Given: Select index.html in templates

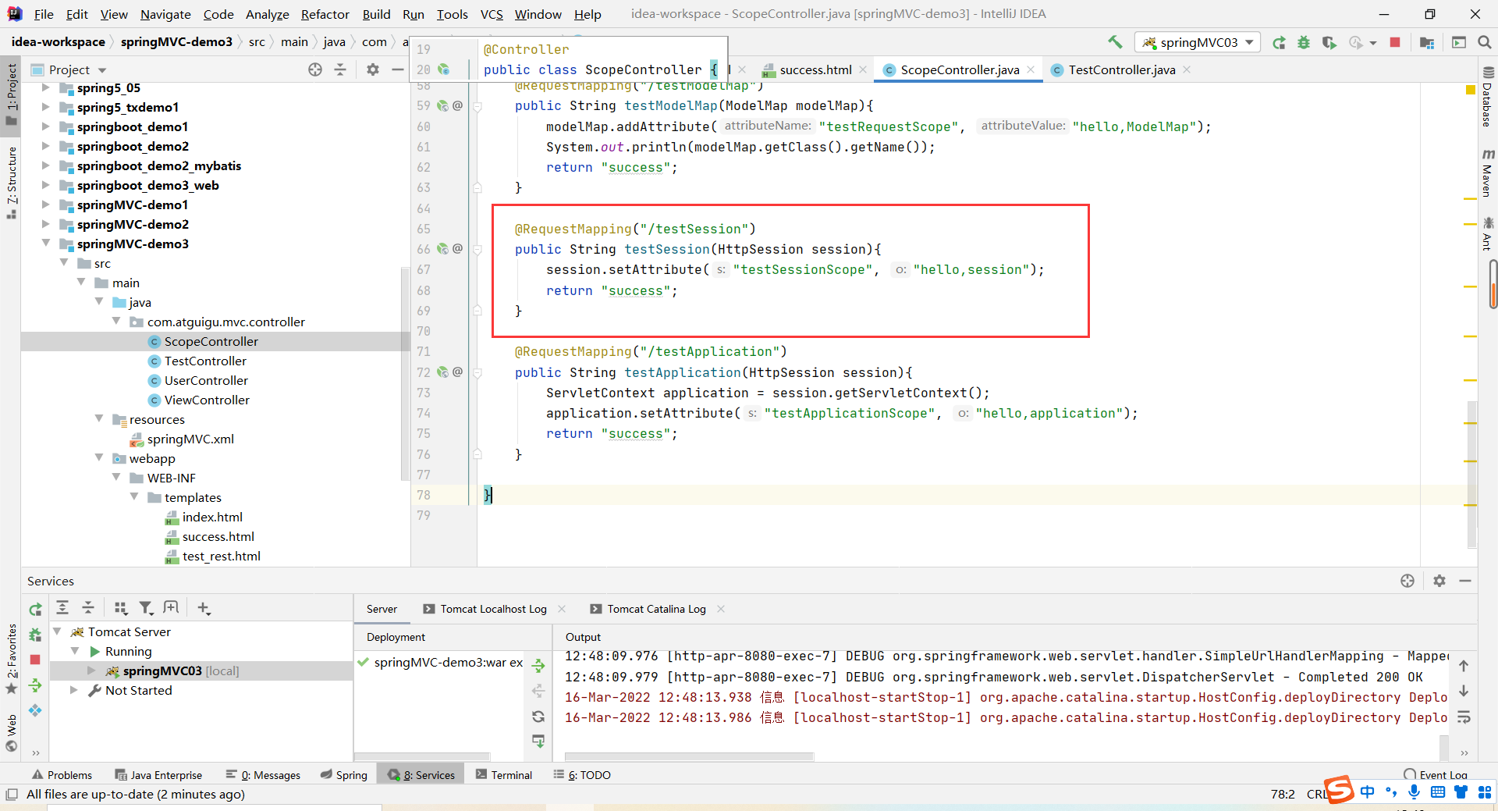Looking at the screenshot, I should [x=212, y=517].
